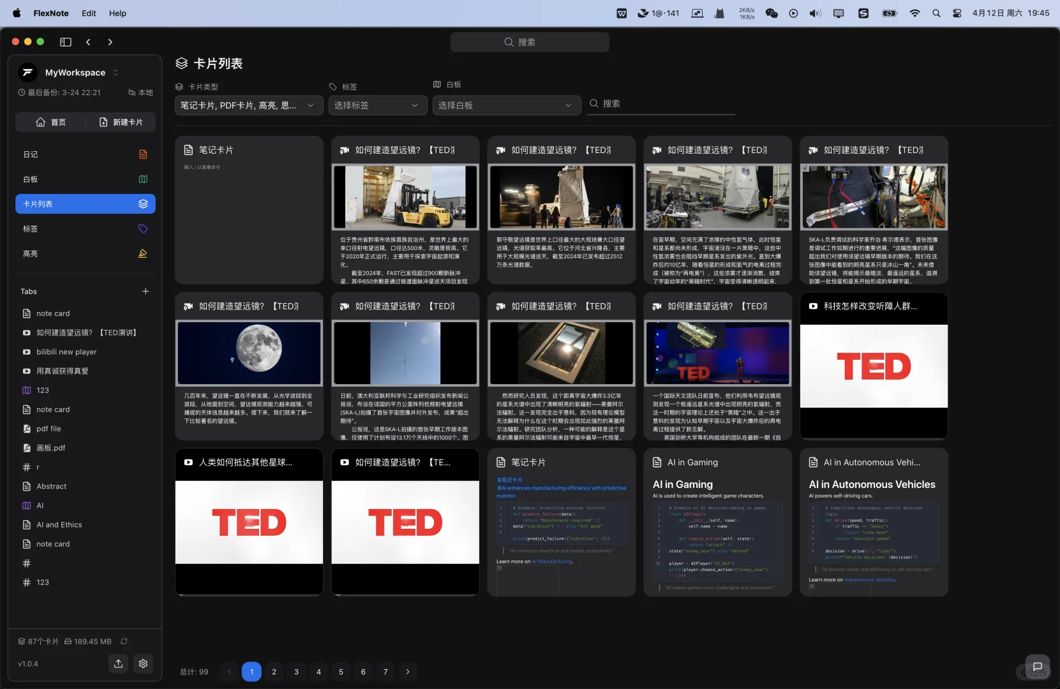Screen dimensions: 1060x689
Task: Click the 首页 home button
Action: tap(50, 122)
